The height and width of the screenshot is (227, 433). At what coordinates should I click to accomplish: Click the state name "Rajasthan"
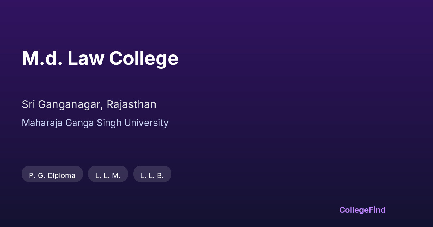[131, 104]
